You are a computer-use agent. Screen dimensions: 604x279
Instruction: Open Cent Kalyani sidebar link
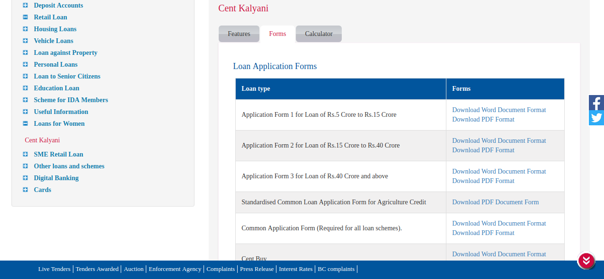coord(43,140)
